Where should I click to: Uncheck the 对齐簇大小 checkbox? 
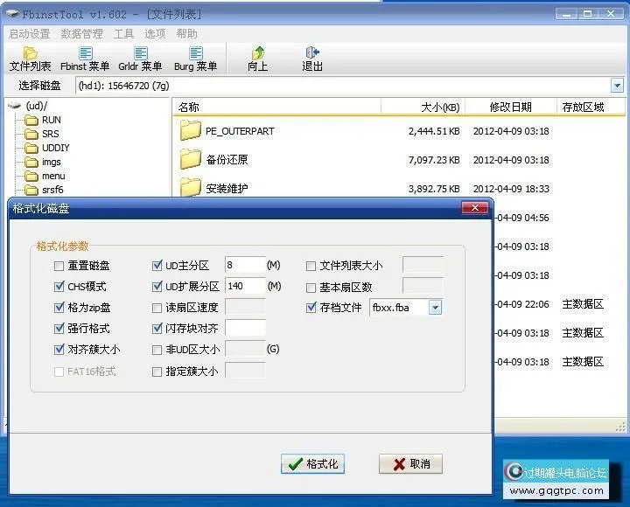tap(59, 350)
